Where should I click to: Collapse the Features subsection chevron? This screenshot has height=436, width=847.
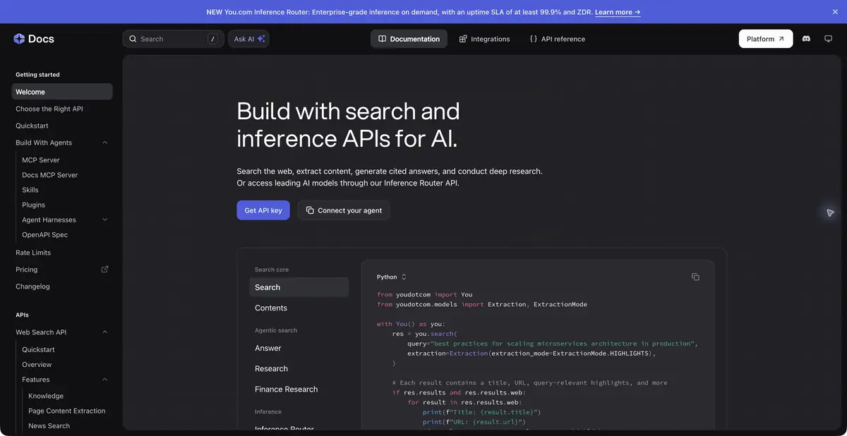105,380
